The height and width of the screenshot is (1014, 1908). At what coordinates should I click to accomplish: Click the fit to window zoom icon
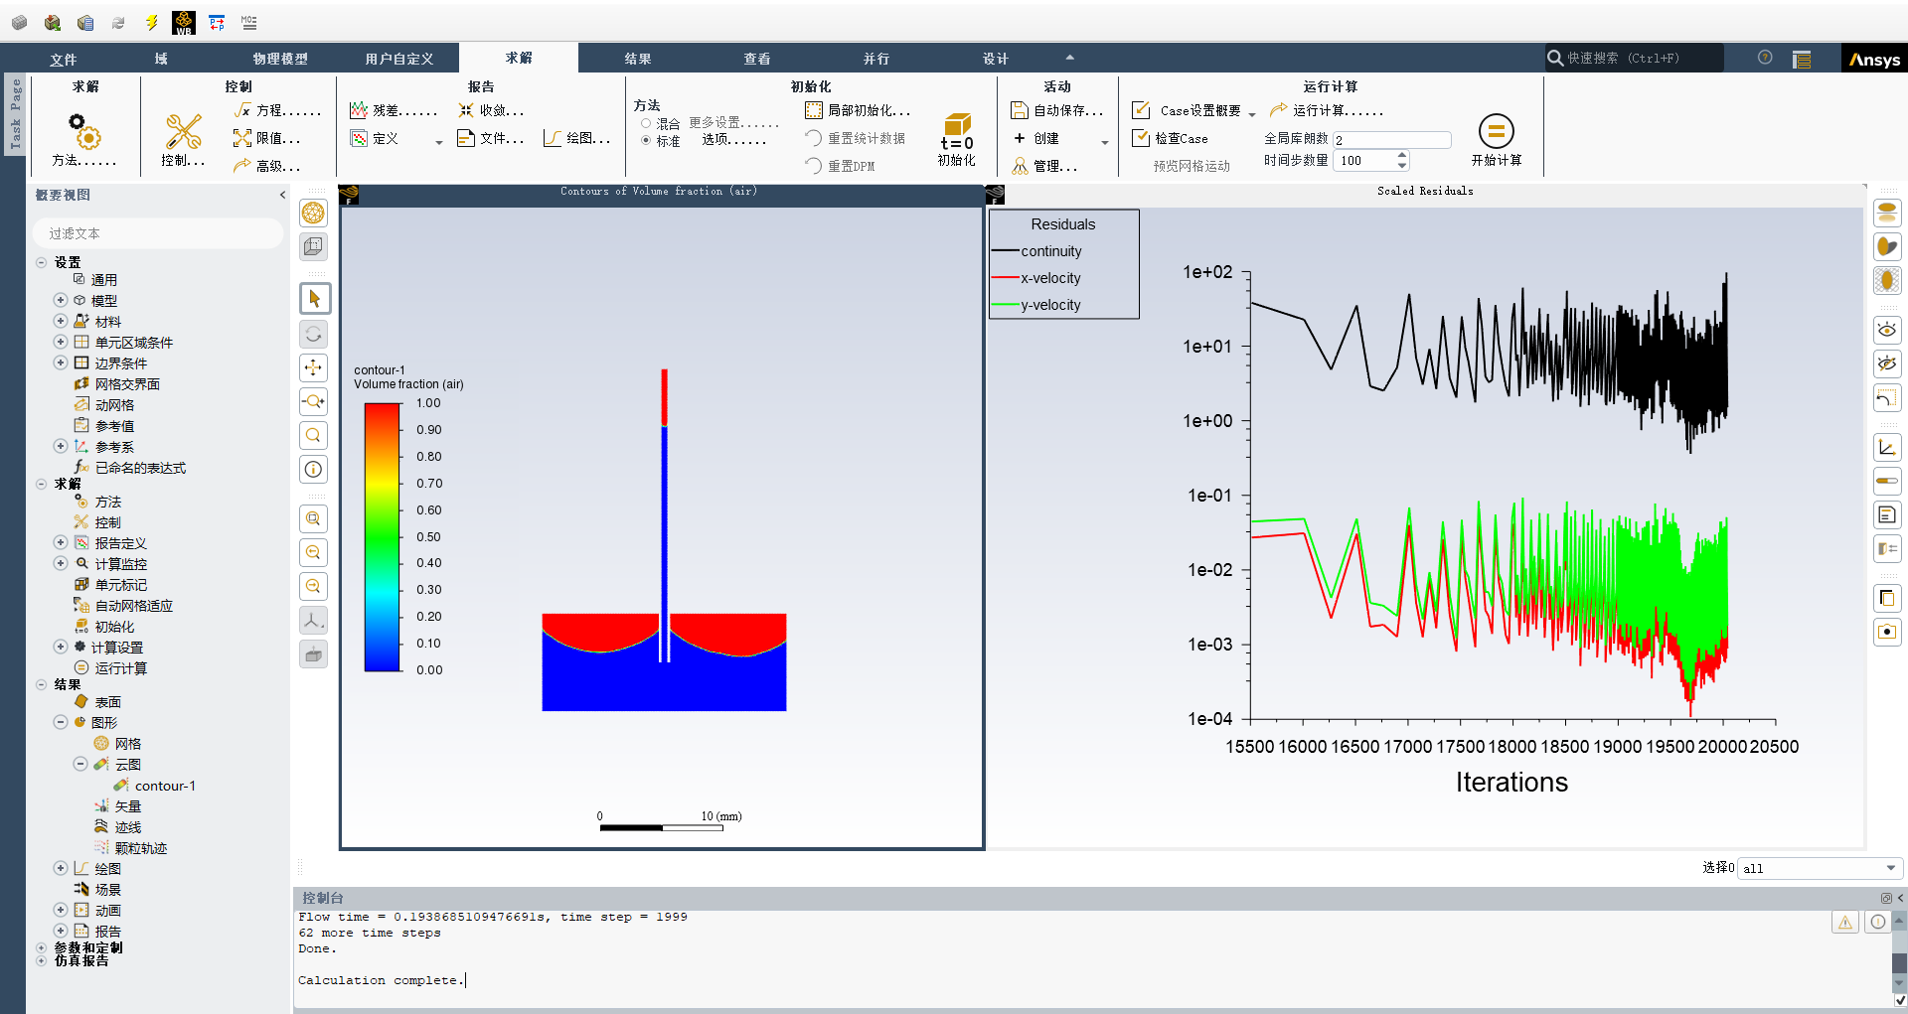click(313, 518)
